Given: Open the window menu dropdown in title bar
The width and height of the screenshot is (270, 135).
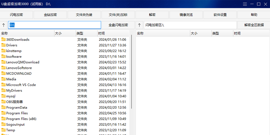Looking at the screenshot, I should 245,4.
